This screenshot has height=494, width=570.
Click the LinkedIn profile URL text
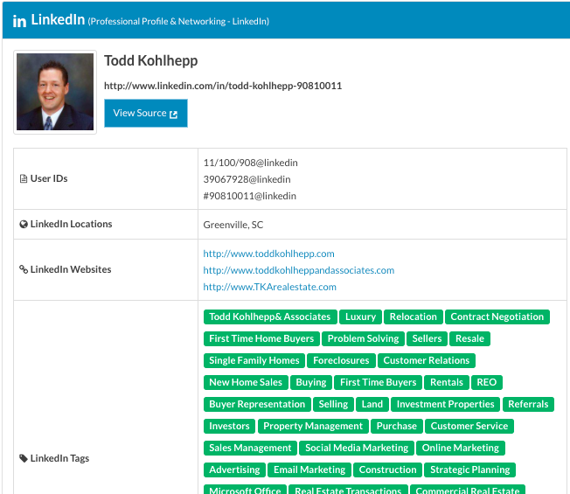[x=223, y=86]
